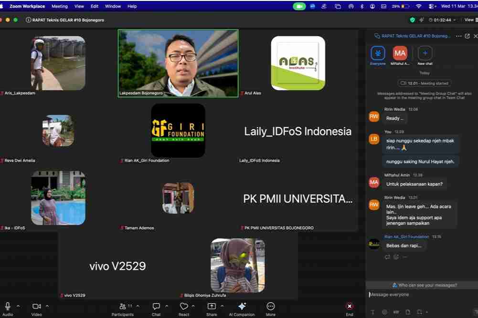This screenshot has height=318, width=478.
Task: Click nunggu saking Nurul Hayat message
Action: point(420,162)
